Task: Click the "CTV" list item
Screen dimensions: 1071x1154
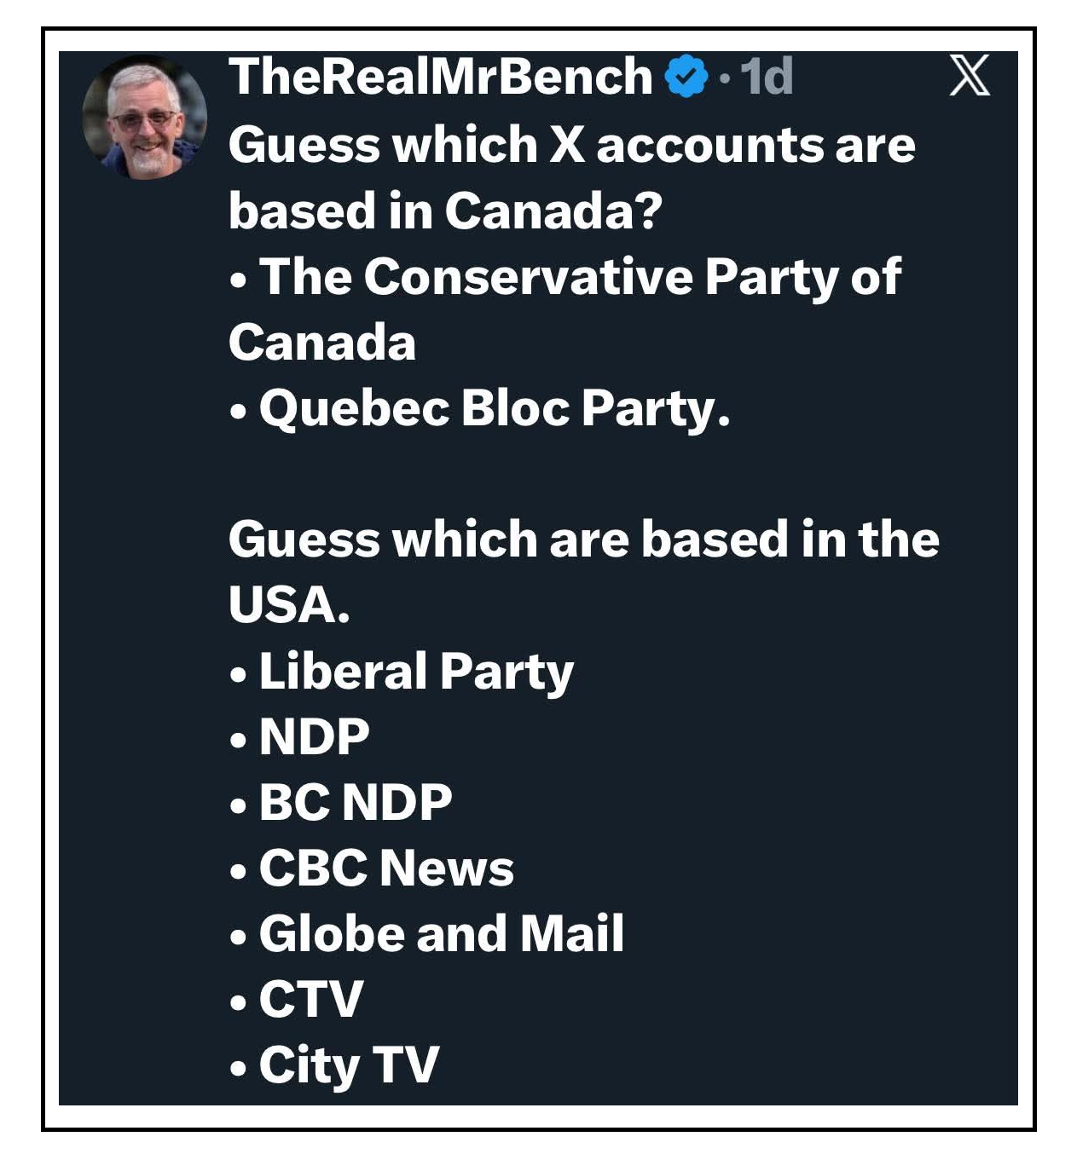Action: point(311,999)
